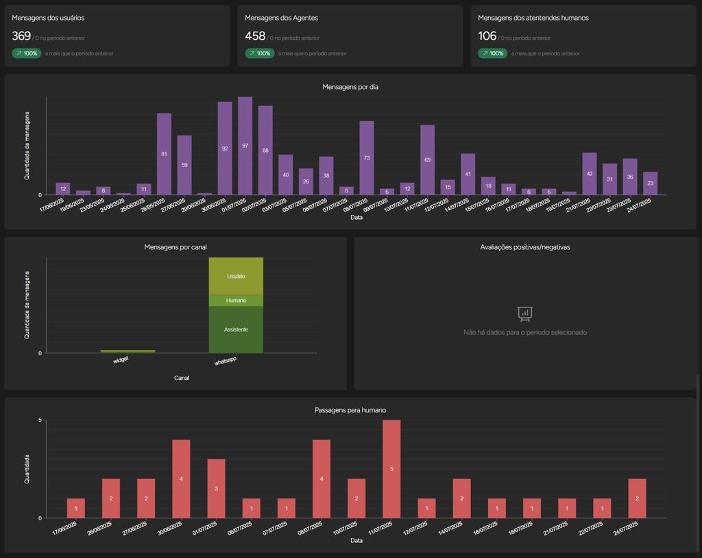Click the empty-state chart icon in Avaliações panel

click(x=524, y=314)
